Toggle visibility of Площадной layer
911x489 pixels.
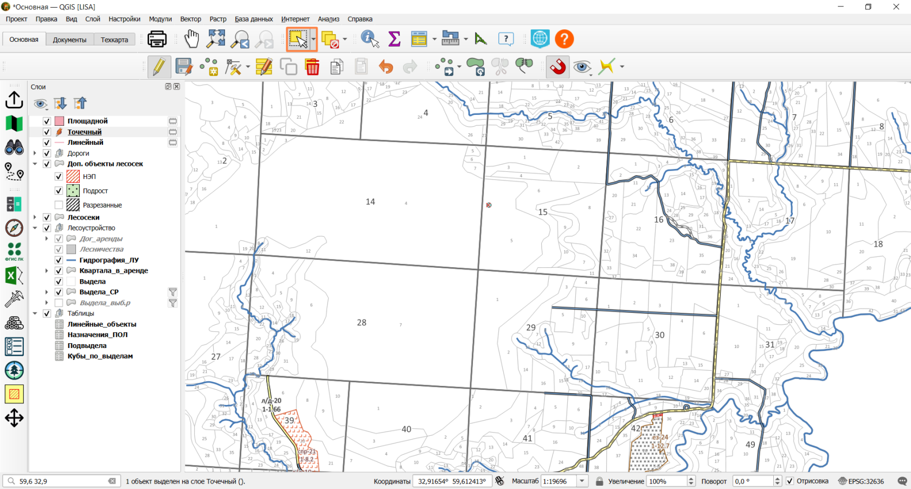click(x=47, y=121)
